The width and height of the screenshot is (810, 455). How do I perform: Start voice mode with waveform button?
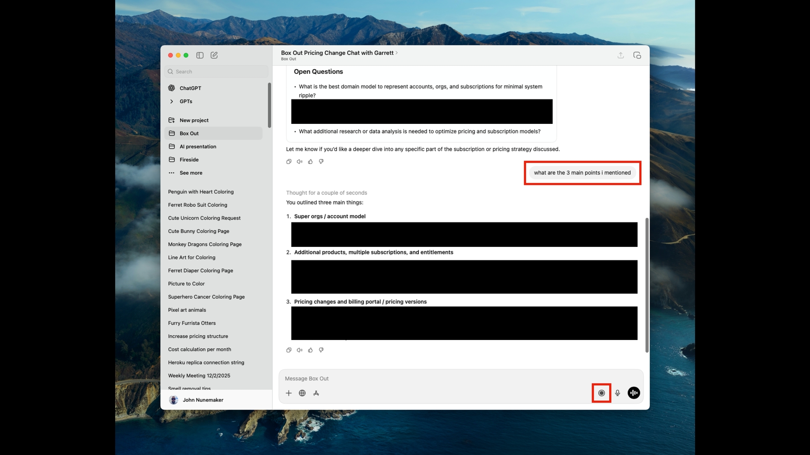(634, 393)
